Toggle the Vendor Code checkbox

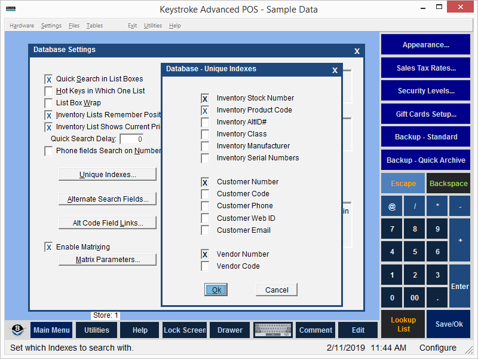[x=205, y=266]
